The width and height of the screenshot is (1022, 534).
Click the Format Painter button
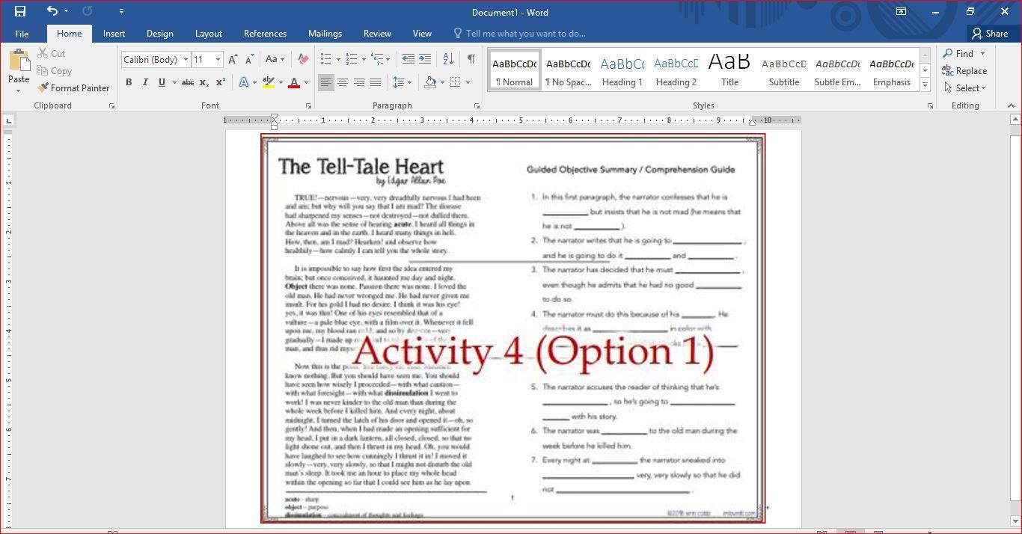click(73, 88)
